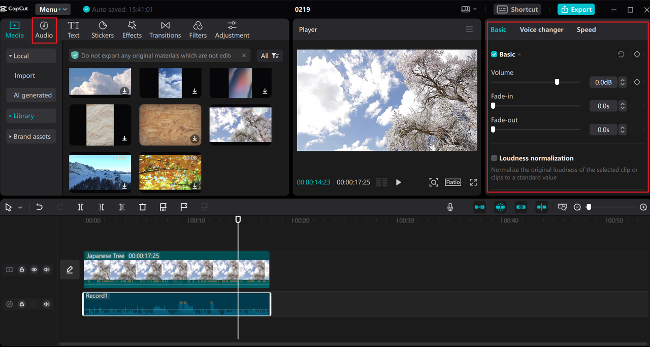Switch to the Speed tab
The width and height of the screenshot is (650, 347).
[586, 29]
